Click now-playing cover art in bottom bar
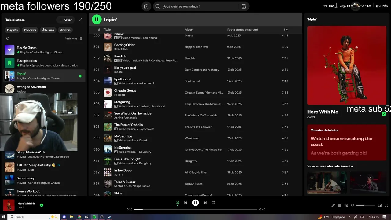The width and height of the screenshot is (391, 220). point(9,205)
